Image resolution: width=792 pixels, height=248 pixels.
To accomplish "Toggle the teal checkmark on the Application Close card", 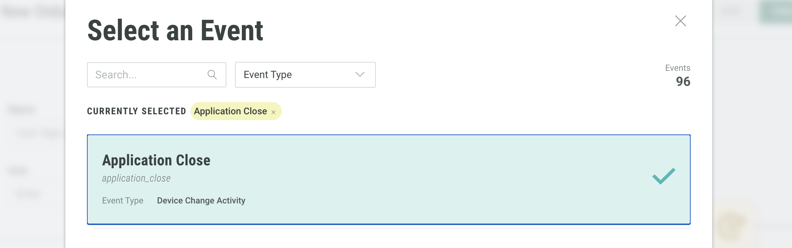I will click(664, 176).
